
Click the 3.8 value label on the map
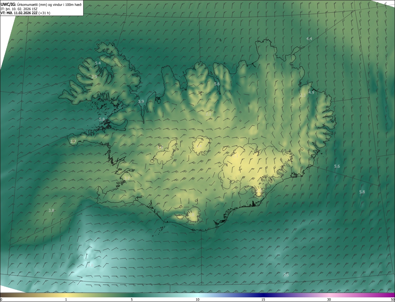point(51,210)
